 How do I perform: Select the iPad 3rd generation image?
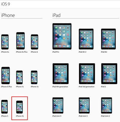pos(87,74)
